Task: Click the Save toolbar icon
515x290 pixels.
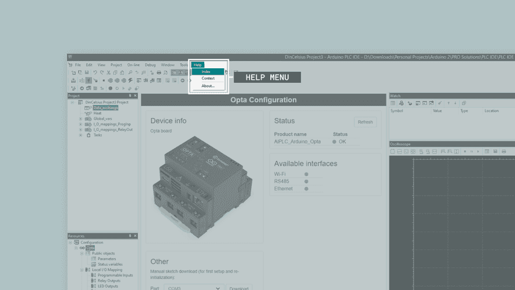Action: coord(87,72)
